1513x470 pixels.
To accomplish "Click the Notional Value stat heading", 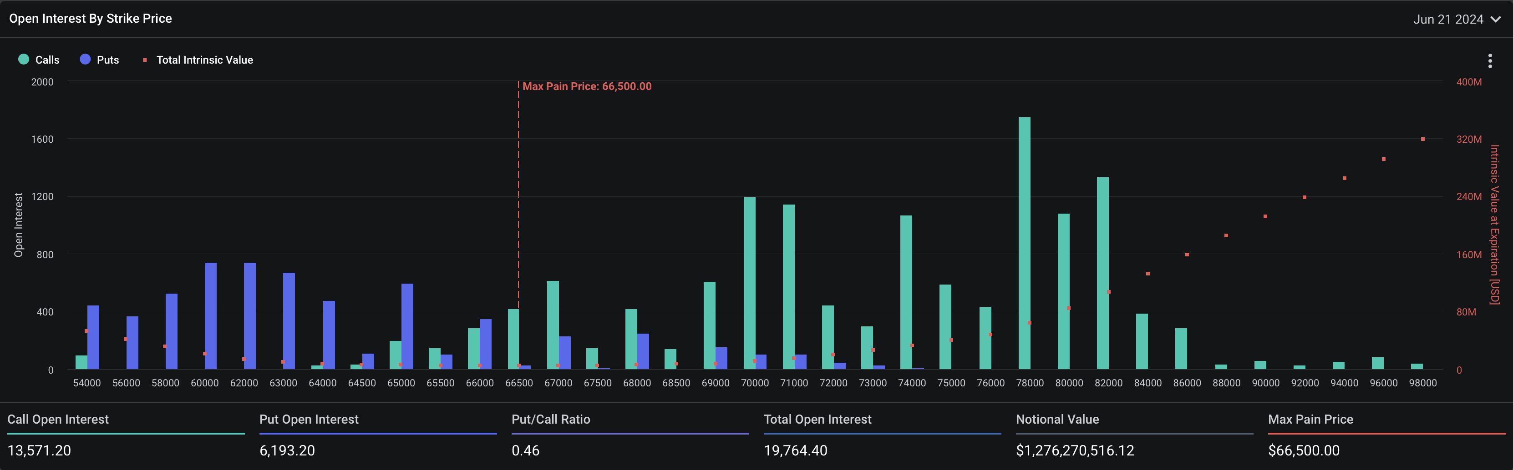I will (1056, 419).
